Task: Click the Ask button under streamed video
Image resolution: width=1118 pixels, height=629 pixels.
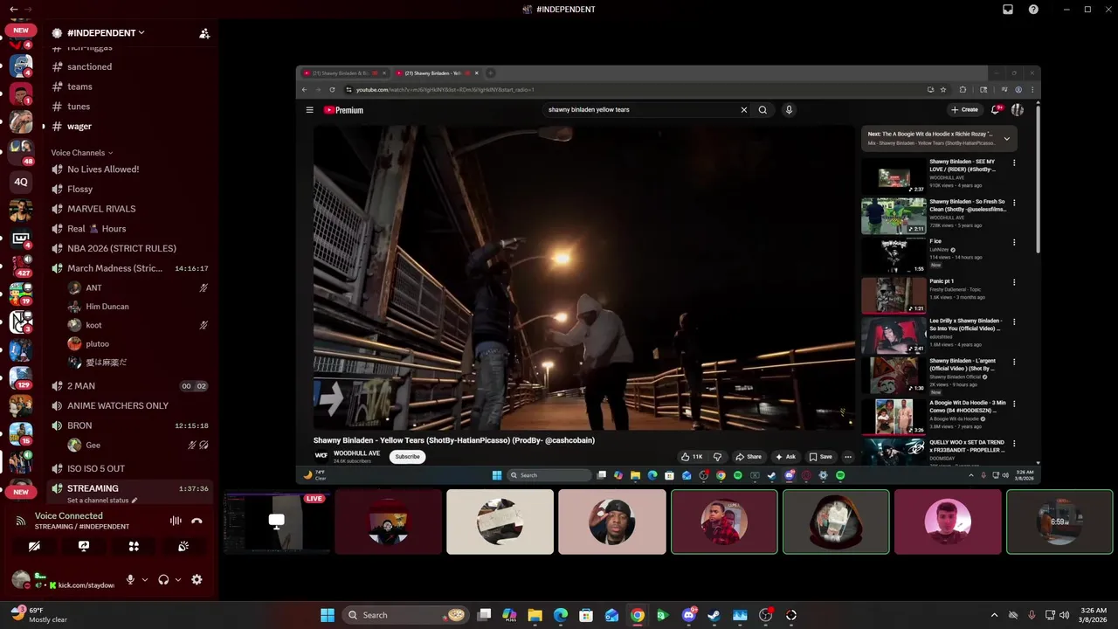Action: pyautogui.click(x=785, y=457)
